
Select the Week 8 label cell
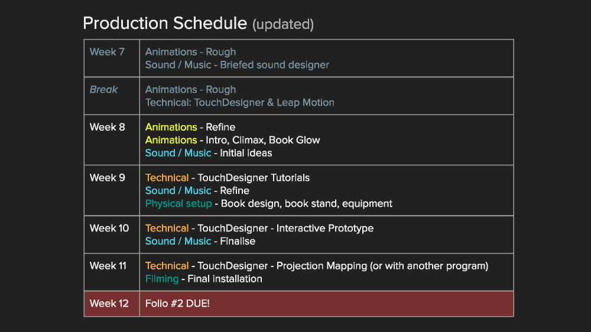(x=112, y=140)
